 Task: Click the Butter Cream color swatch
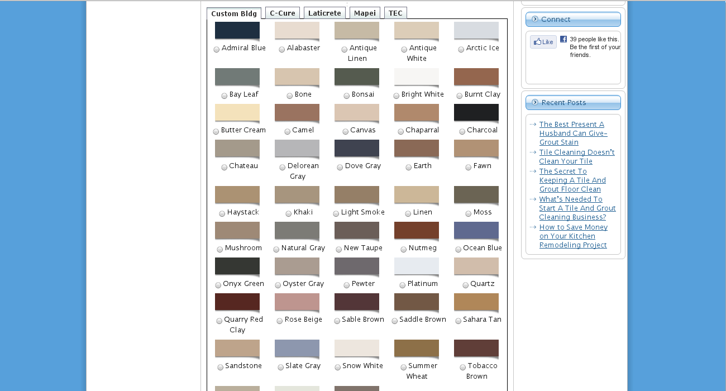237,112
